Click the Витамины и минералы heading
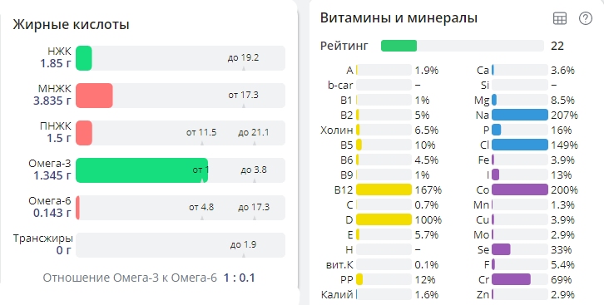604x305 pixels. 399,18
